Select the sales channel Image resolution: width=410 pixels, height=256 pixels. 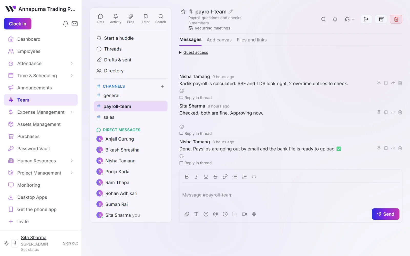(131, 117)
